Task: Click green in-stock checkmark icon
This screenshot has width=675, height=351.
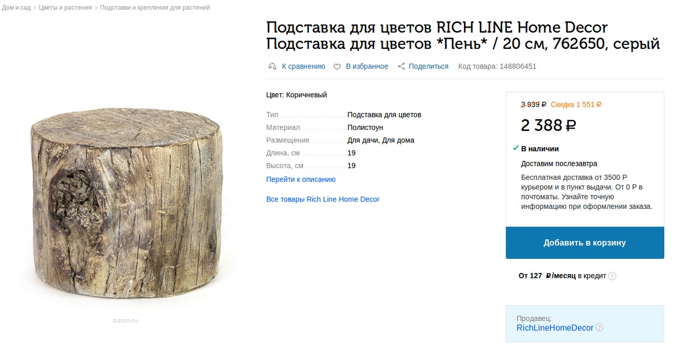Action: [516, 148]
